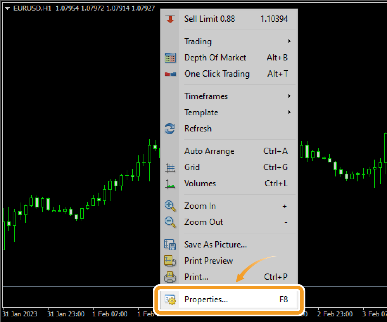Click the Ctrl+L shortcut label
The image size is (387, 322).
(276, 183)
